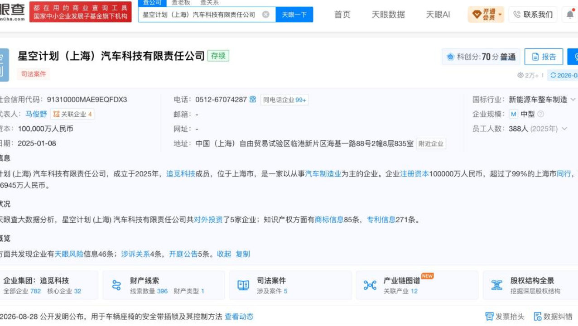Open notifications via the bell icon

[570, 14]
